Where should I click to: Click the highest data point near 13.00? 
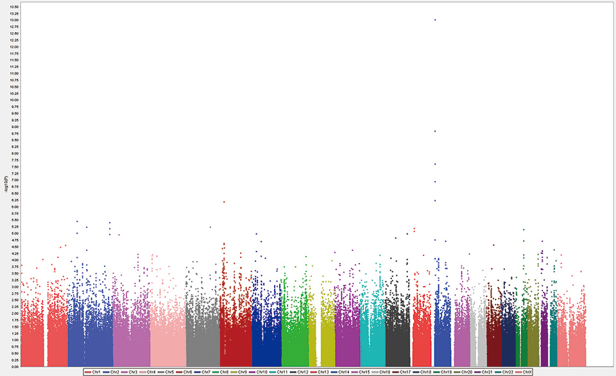[x=435, y=20]
